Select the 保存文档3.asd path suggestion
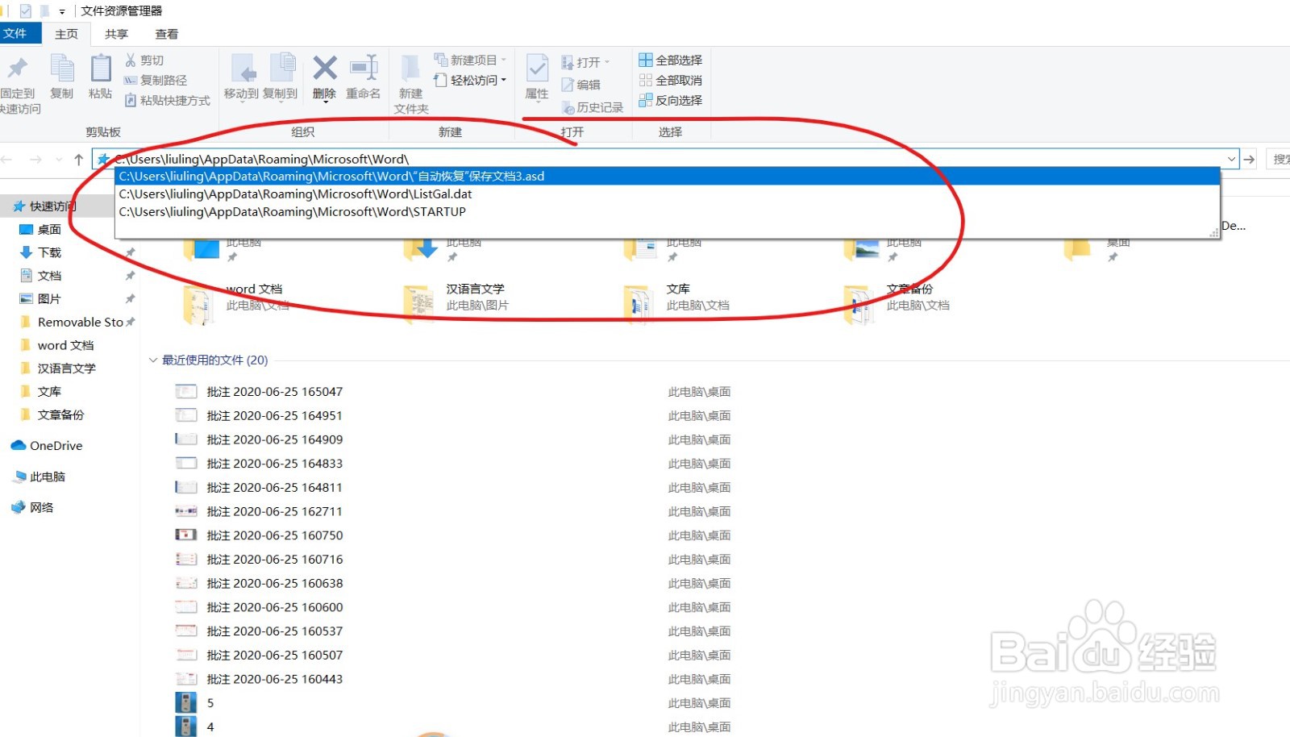The image size is (1290, 737). coord(668,176)
